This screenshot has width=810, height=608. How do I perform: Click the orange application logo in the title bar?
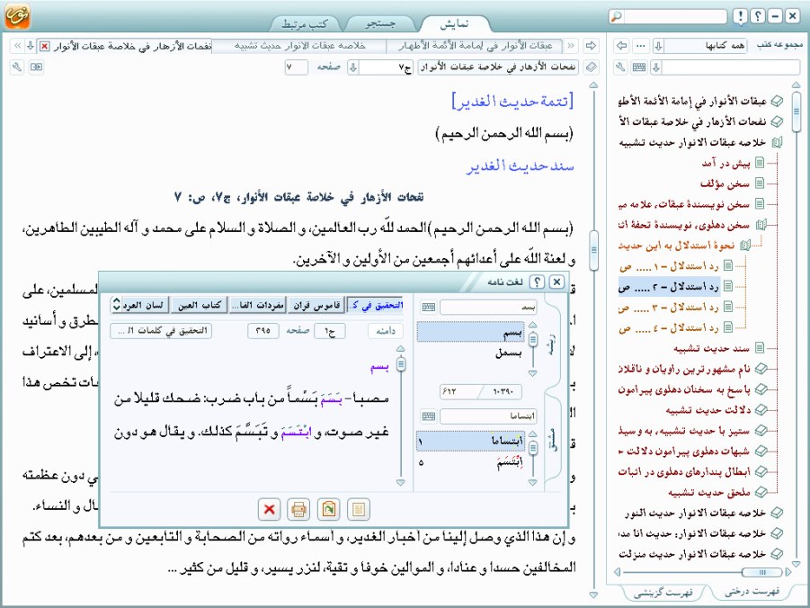click(17, 16)
